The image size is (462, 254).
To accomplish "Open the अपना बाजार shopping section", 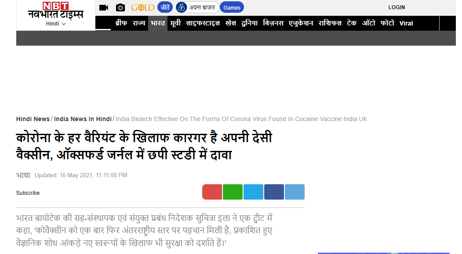I will (x=197, y=7).
